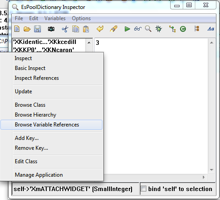Open the File menu
The image size is (220, 200).
coord(19,18)
